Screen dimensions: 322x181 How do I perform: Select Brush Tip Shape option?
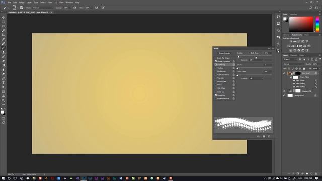point(223,58)
